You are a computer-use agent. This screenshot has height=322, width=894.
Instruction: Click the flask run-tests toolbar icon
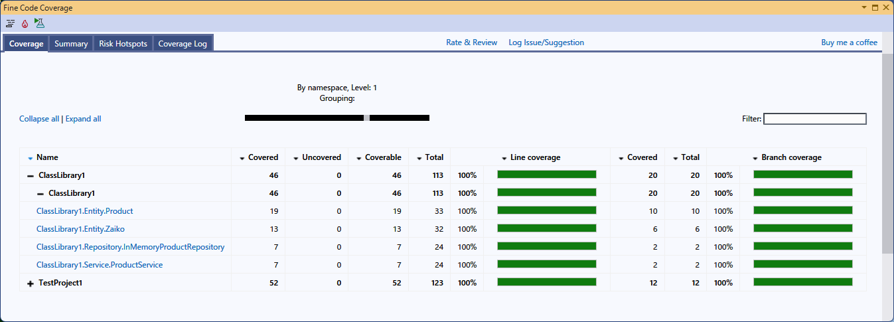(39, 23)
